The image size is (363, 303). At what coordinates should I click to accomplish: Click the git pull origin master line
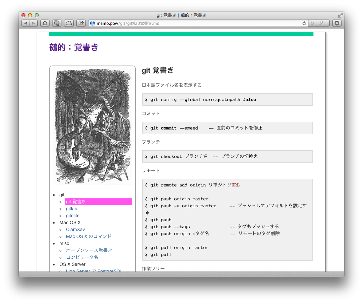(x=177, y=248)
